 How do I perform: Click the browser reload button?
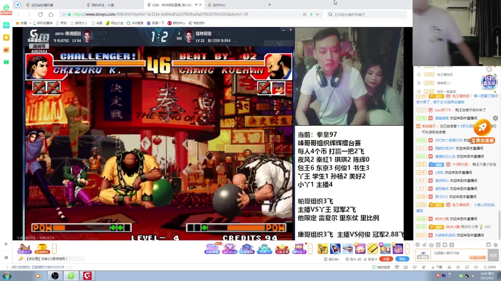coord(40,14)
